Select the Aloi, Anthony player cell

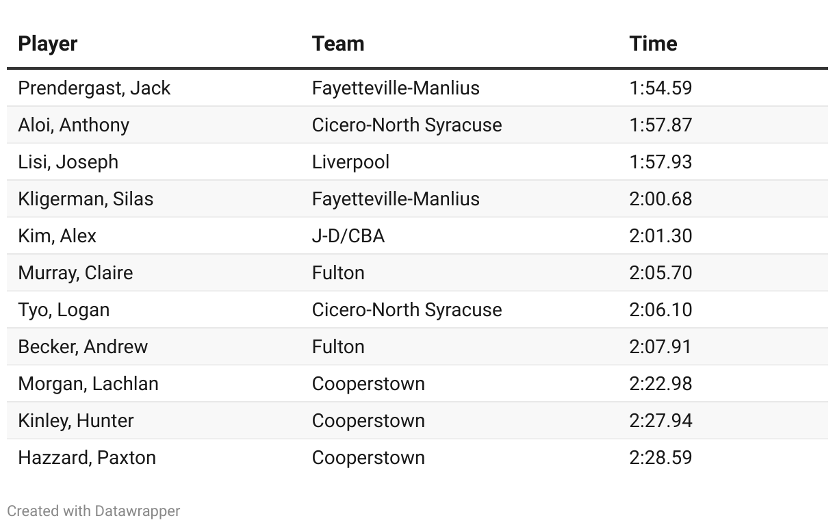(73, 125)
